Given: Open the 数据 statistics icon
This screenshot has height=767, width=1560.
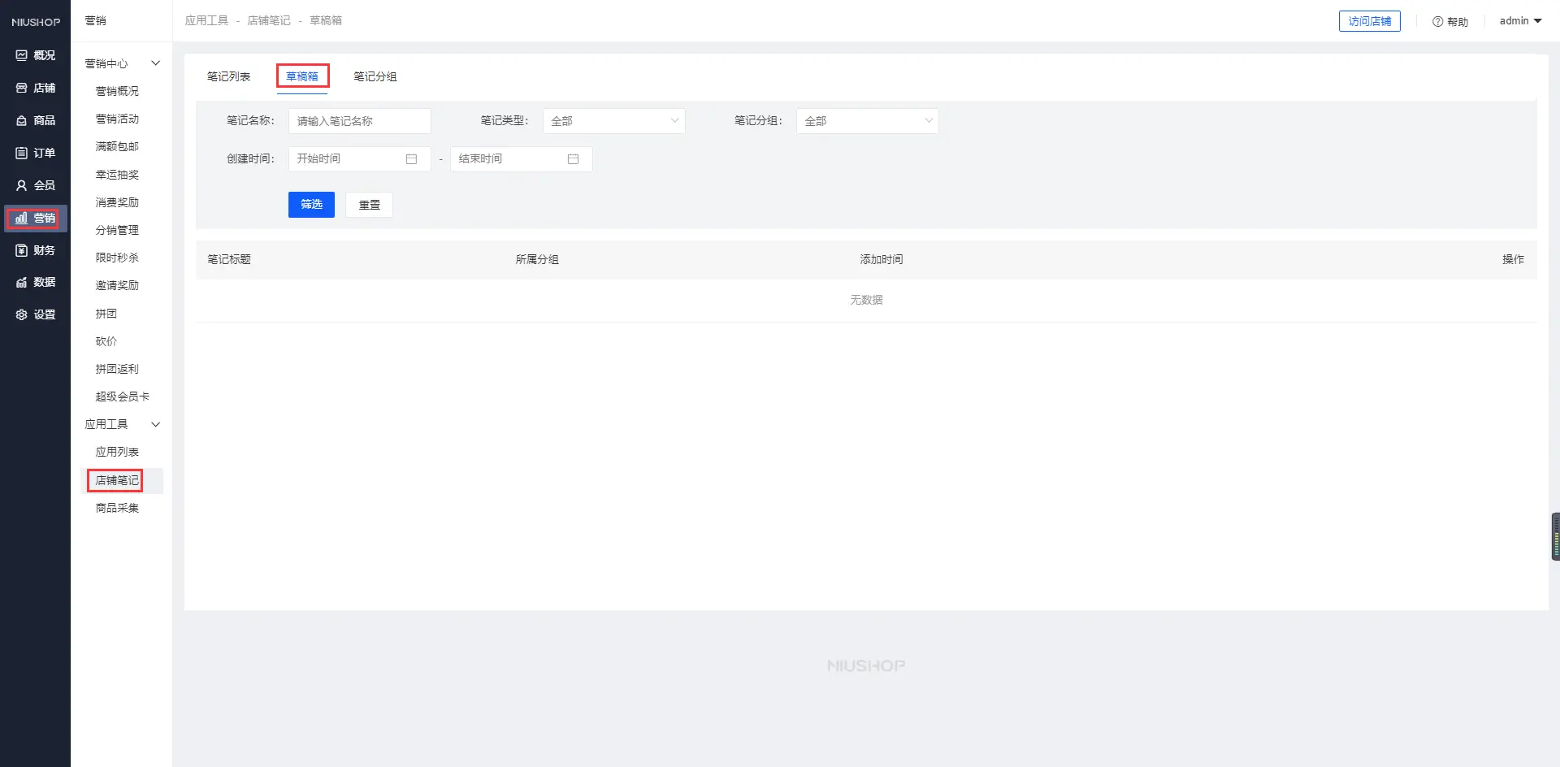Looking at the screenshot, I should click(x=22, y=282).
